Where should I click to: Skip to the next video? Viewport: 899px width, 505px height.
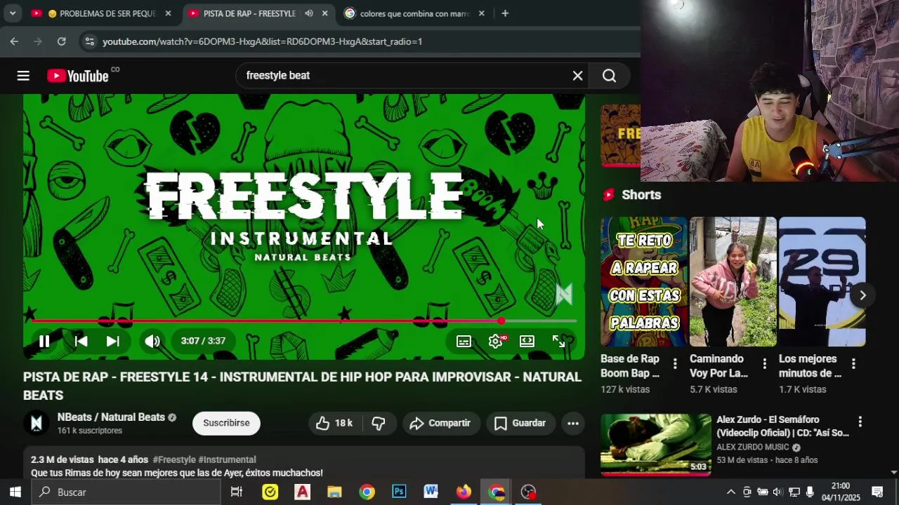(x=112, y=342)
